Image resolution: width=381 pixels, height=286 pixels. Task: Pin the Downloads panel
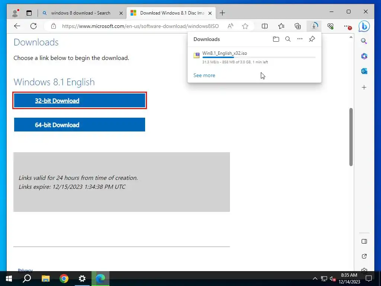tap(312, 39)
